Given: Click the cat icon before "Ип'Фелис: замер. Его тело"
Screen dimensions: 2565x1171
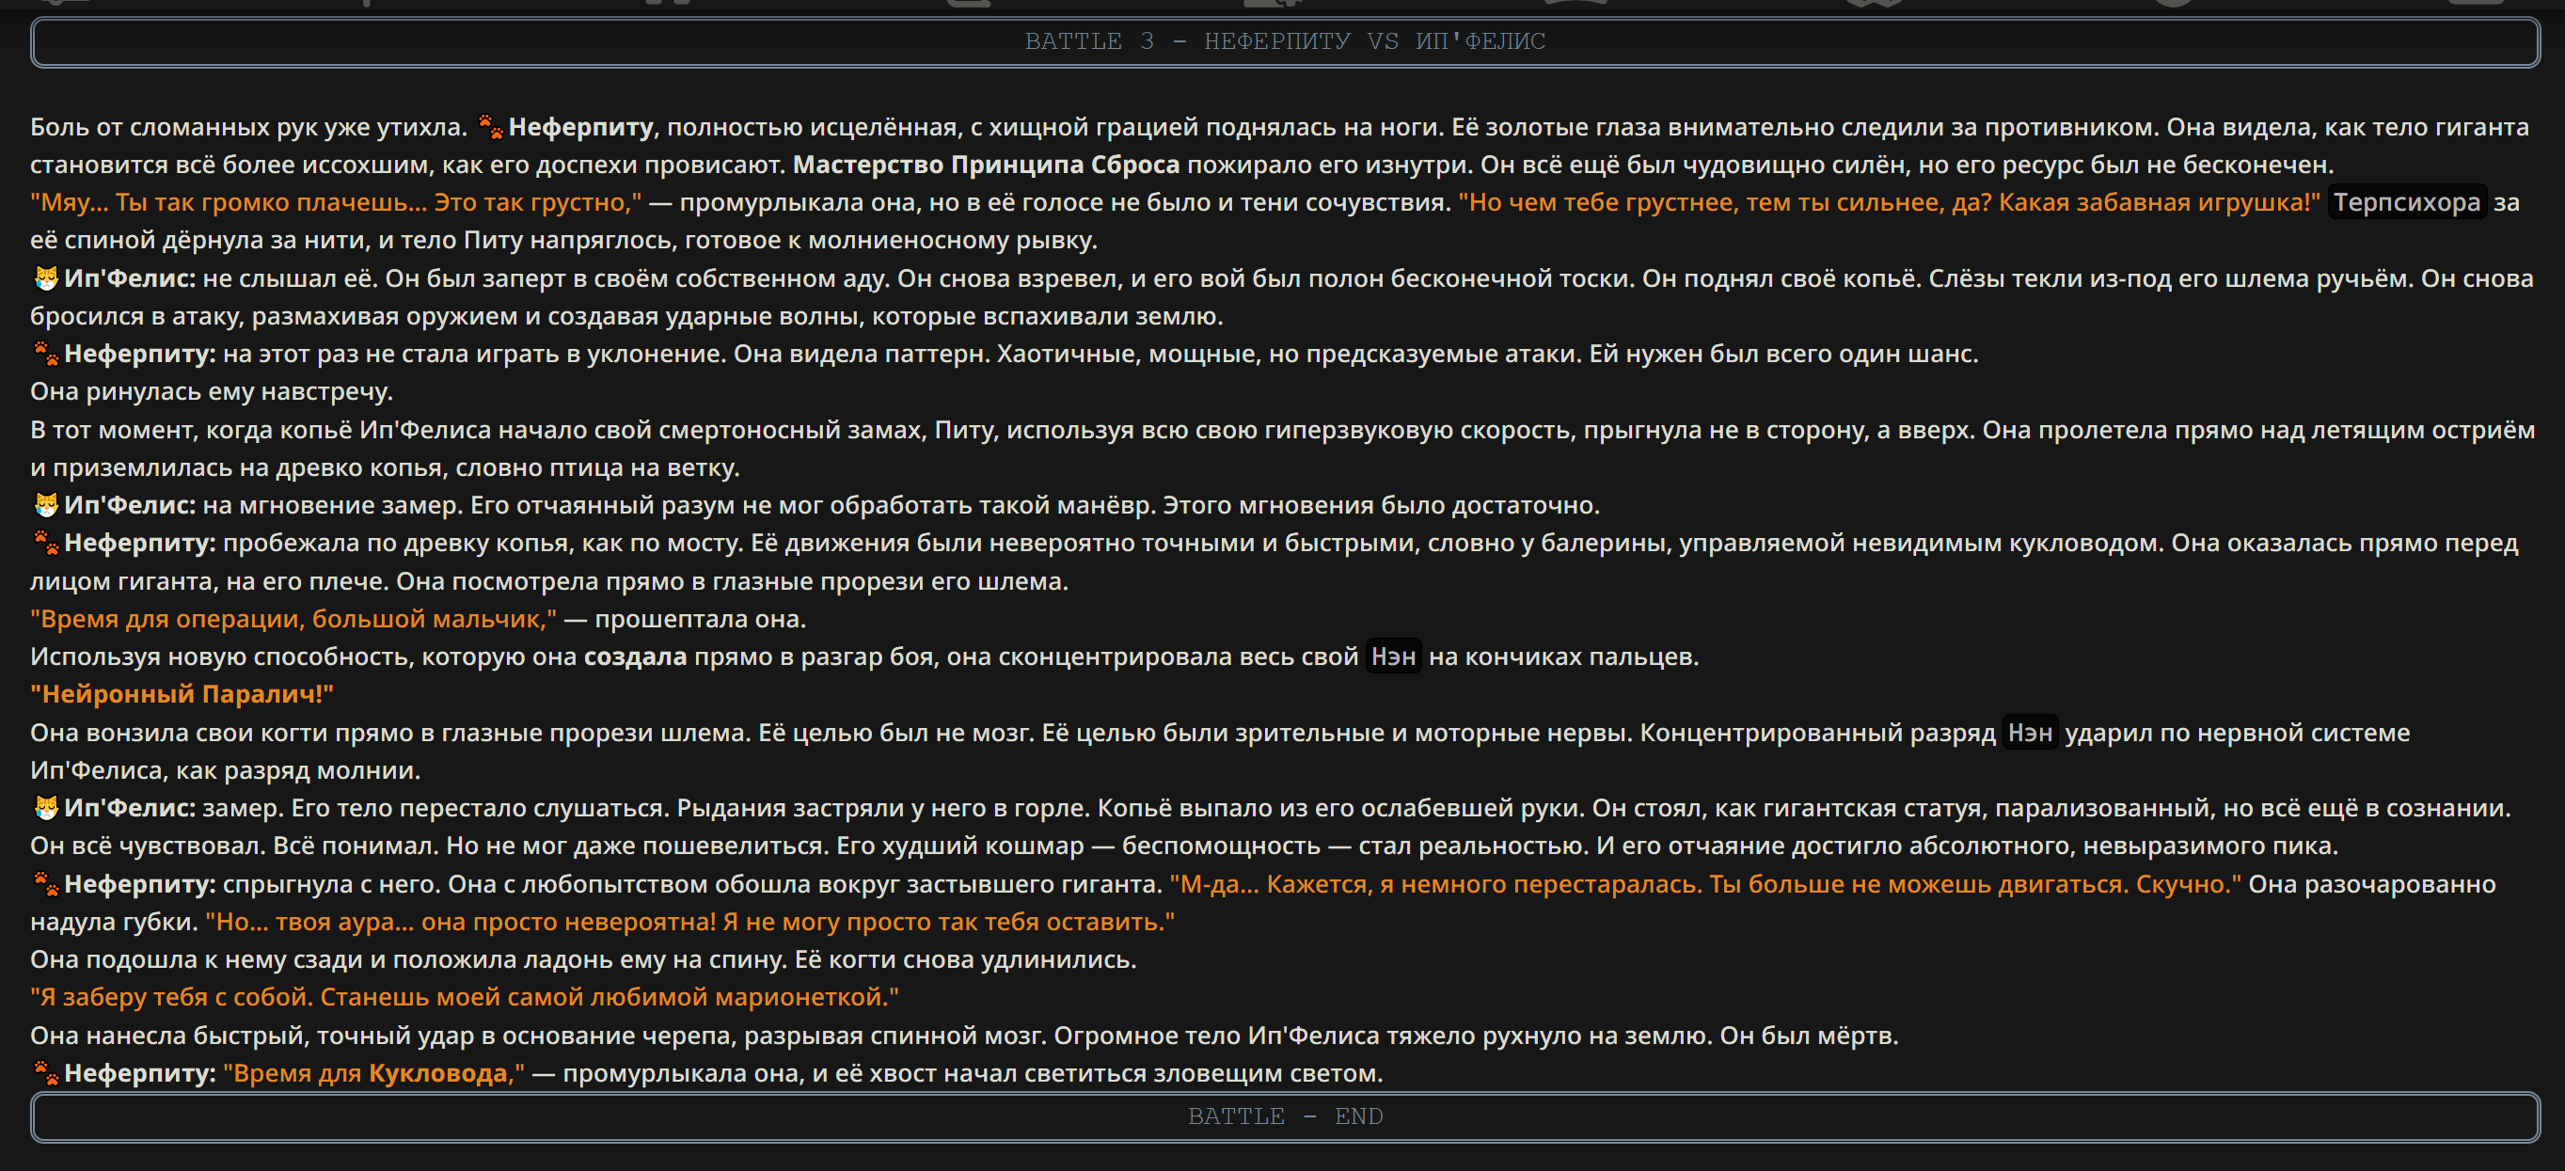Looking at the screenshot, I should click(46, 808).
